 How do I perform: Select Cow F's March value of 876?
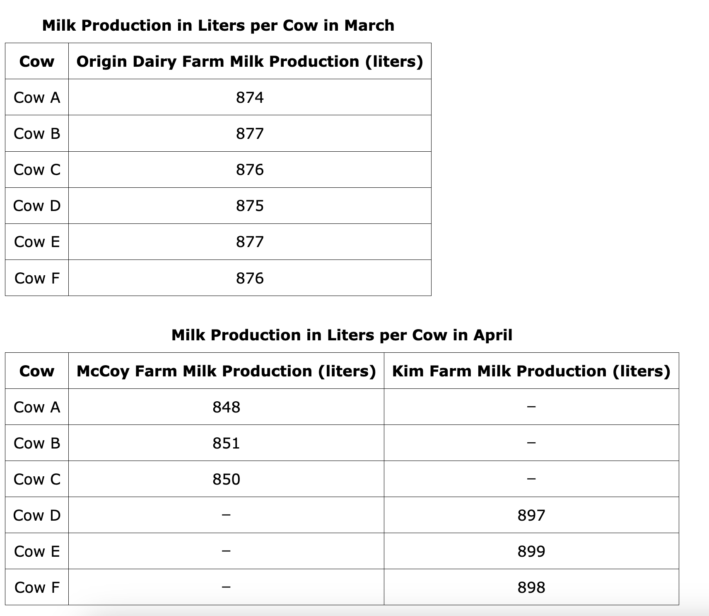click(x=250, y=278)
